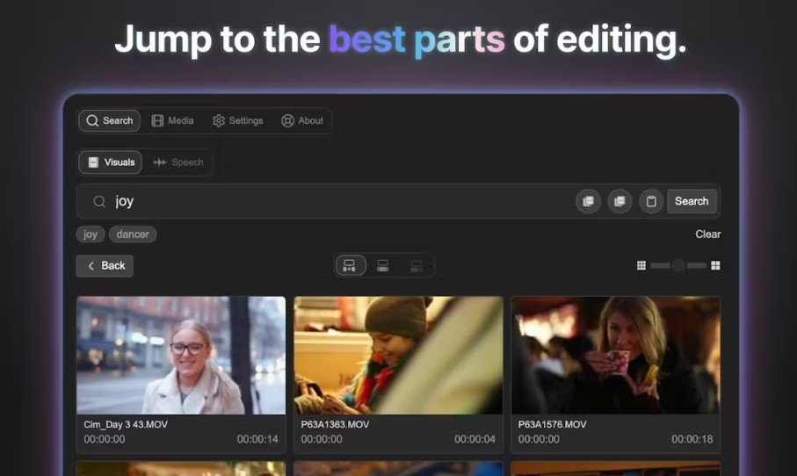Click the 00:00:14 duration label
The image size is (797, 476).
pyautogui.click(x=257, y=439)
